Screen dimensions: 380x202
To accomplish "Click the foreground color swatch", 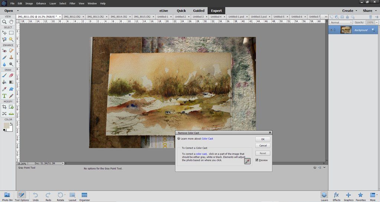I will (x=7, y=126).
